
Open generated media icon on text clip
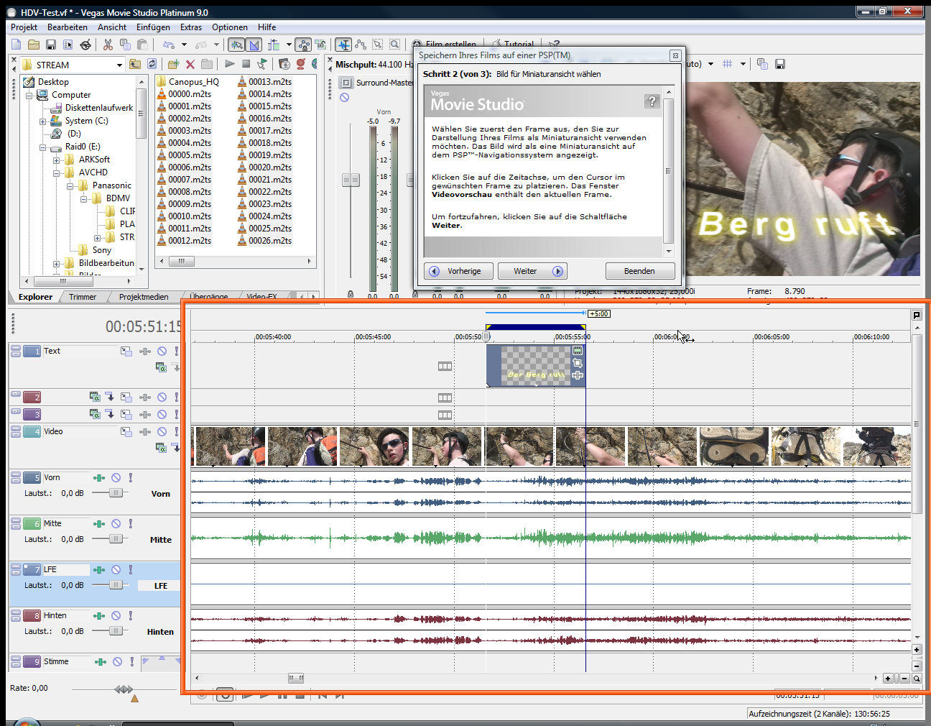[578, 351]
